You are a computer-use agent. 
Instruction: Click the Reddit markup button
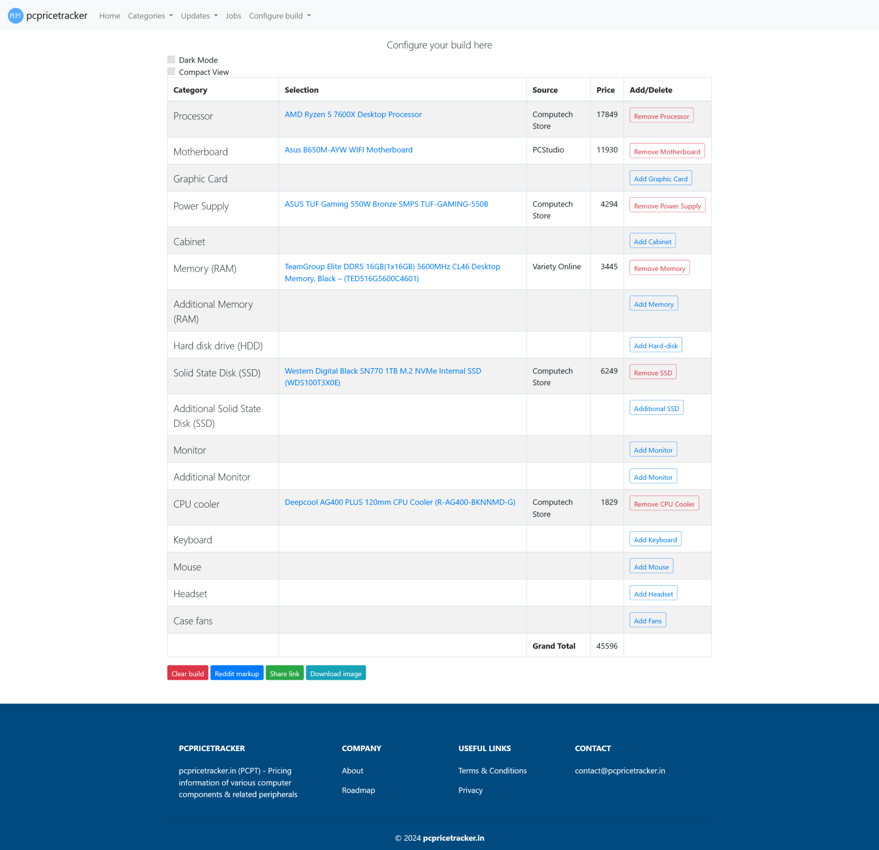tap(237, 673)
